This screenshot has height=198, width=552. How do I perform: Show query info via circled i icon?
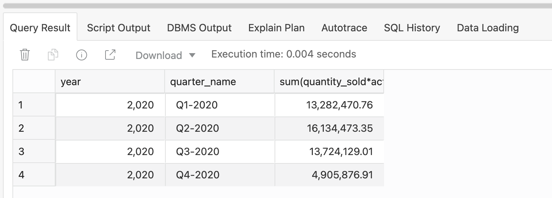point(81,55)
